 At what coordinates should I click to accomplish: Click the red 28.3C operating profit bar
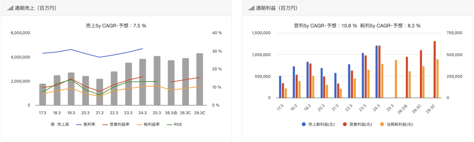point(435,69)
